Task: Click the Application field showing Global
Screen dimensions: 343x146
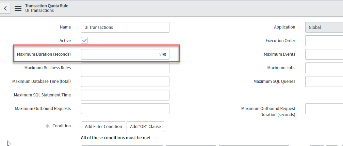Action: [x=324, y=27]
